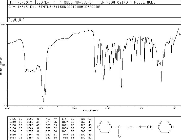Select the 539 entry in peak table
The image size is (181, 140).
pyautogui.click(x=86, y=138)
